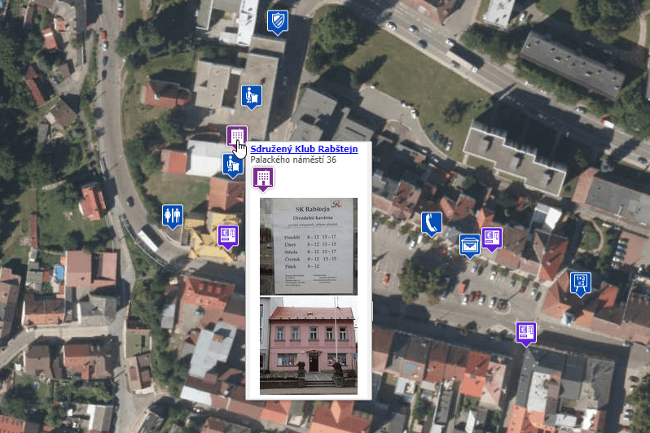Viewport: 650px width, 433px height.
Task: Click the purple ATM marker below the school marker
Action: (526, 334)
